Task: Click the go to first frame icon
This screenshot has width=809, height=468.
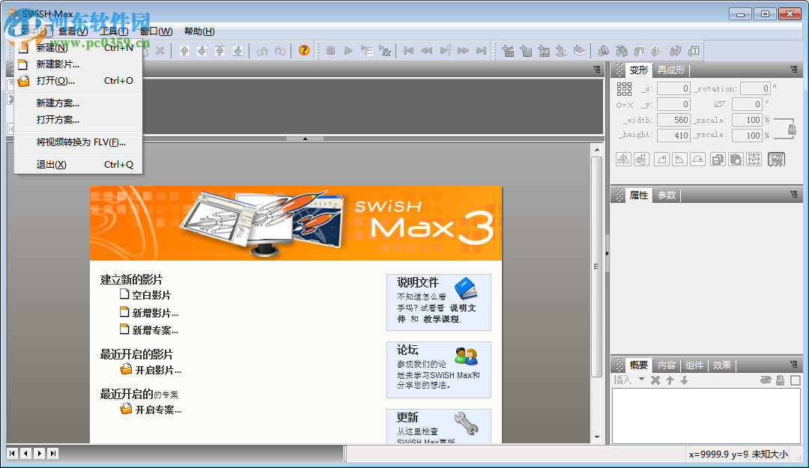Action: [408, 50]
